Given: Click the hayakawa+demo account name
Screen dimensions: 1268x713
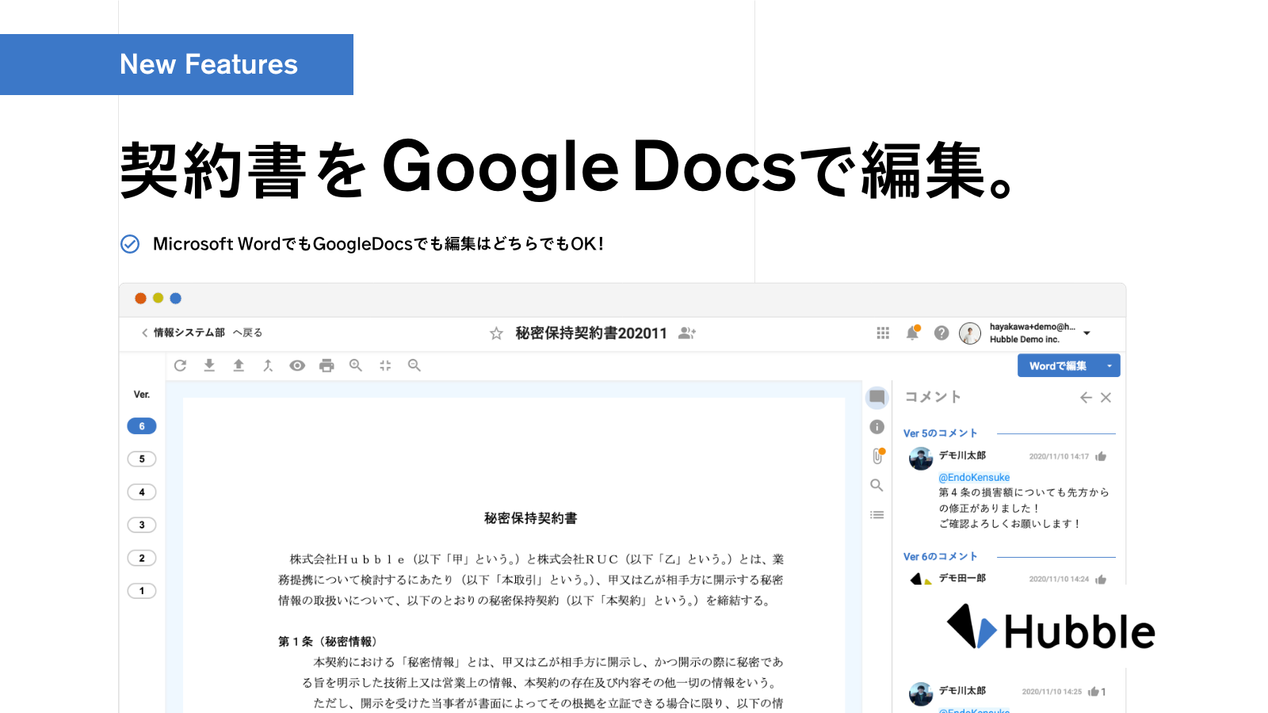Looking at the screenshot, I should [x=1033, y=327].
